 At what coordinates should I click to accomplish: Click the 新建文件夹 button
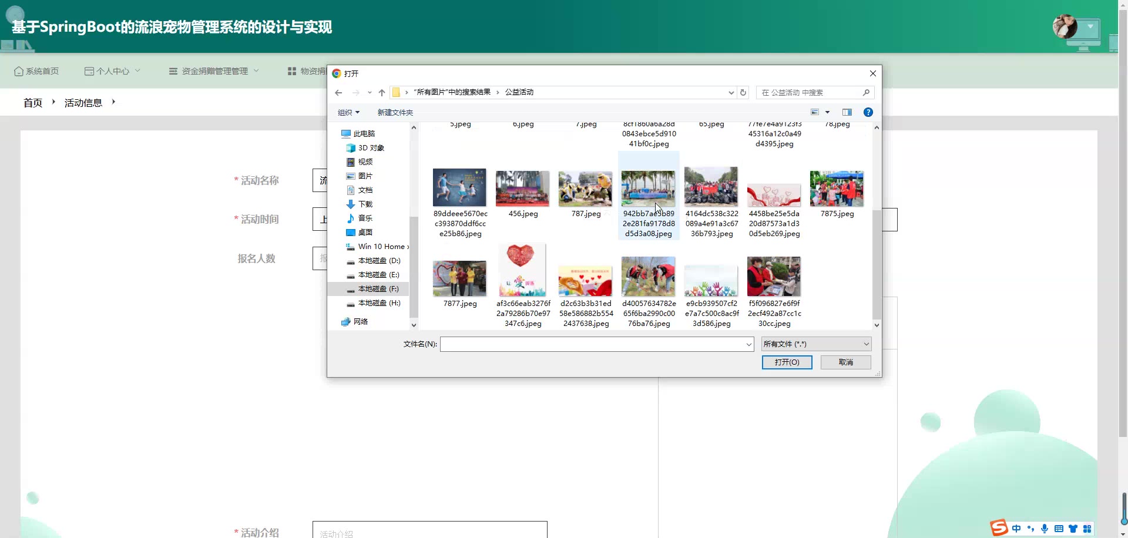395,113
